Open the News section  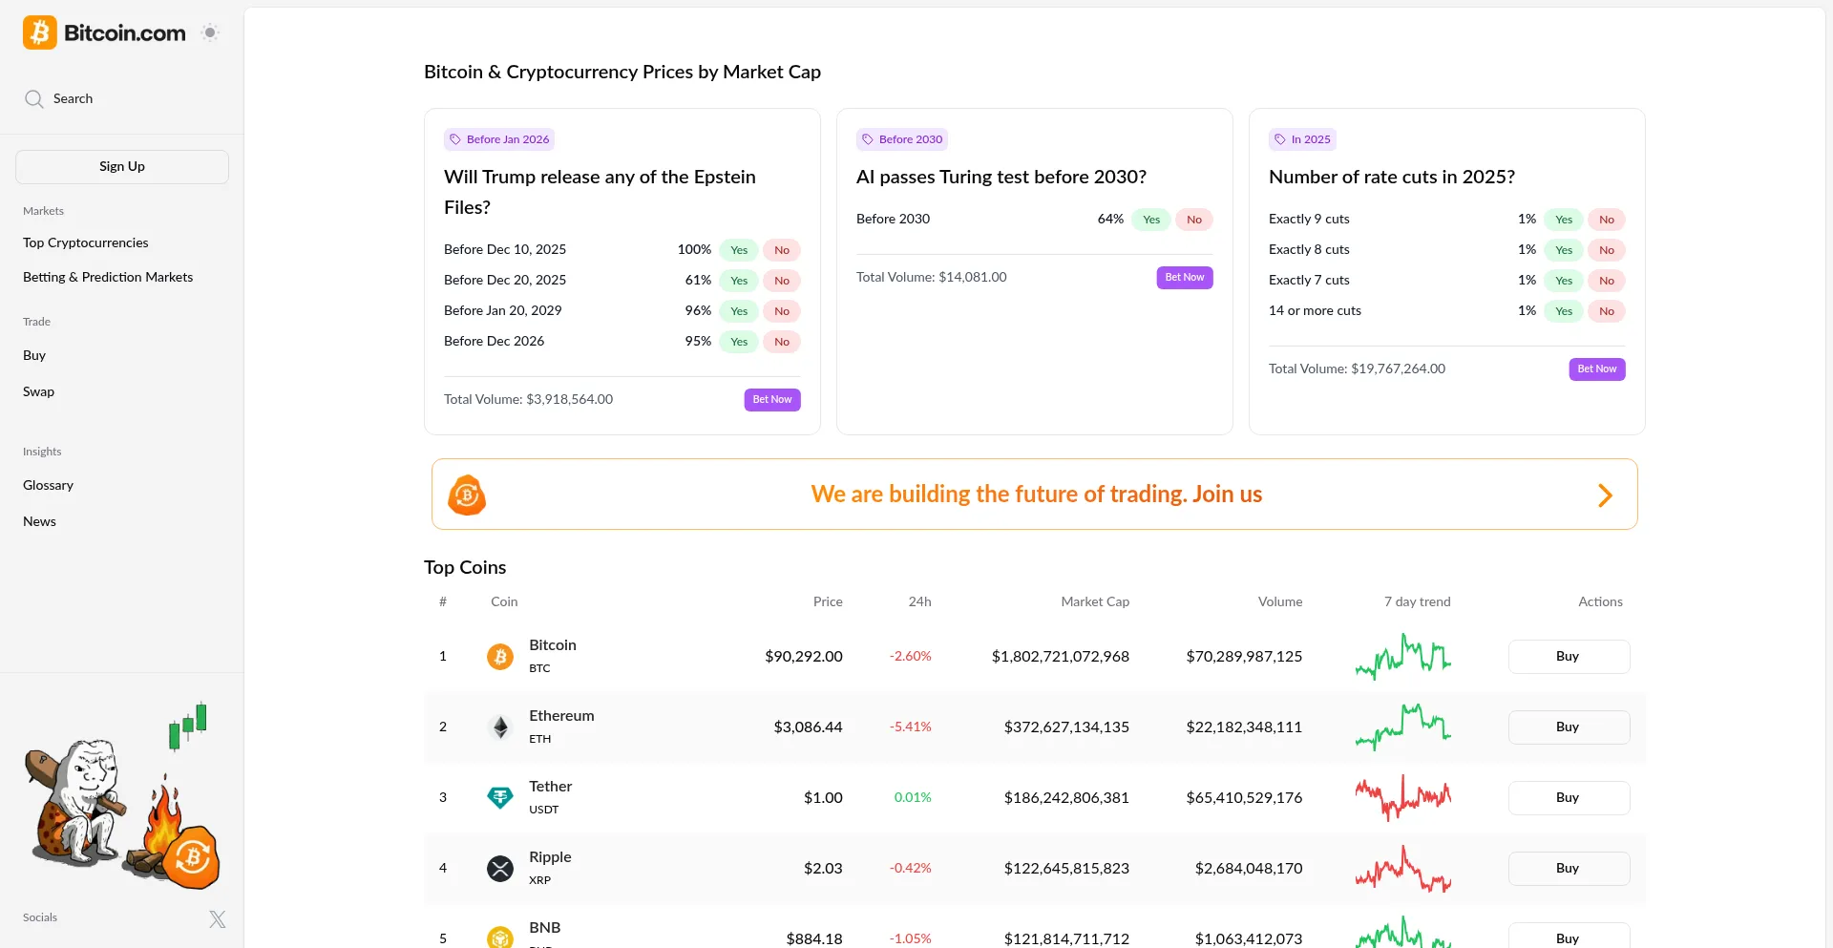(x=39, y=521)
